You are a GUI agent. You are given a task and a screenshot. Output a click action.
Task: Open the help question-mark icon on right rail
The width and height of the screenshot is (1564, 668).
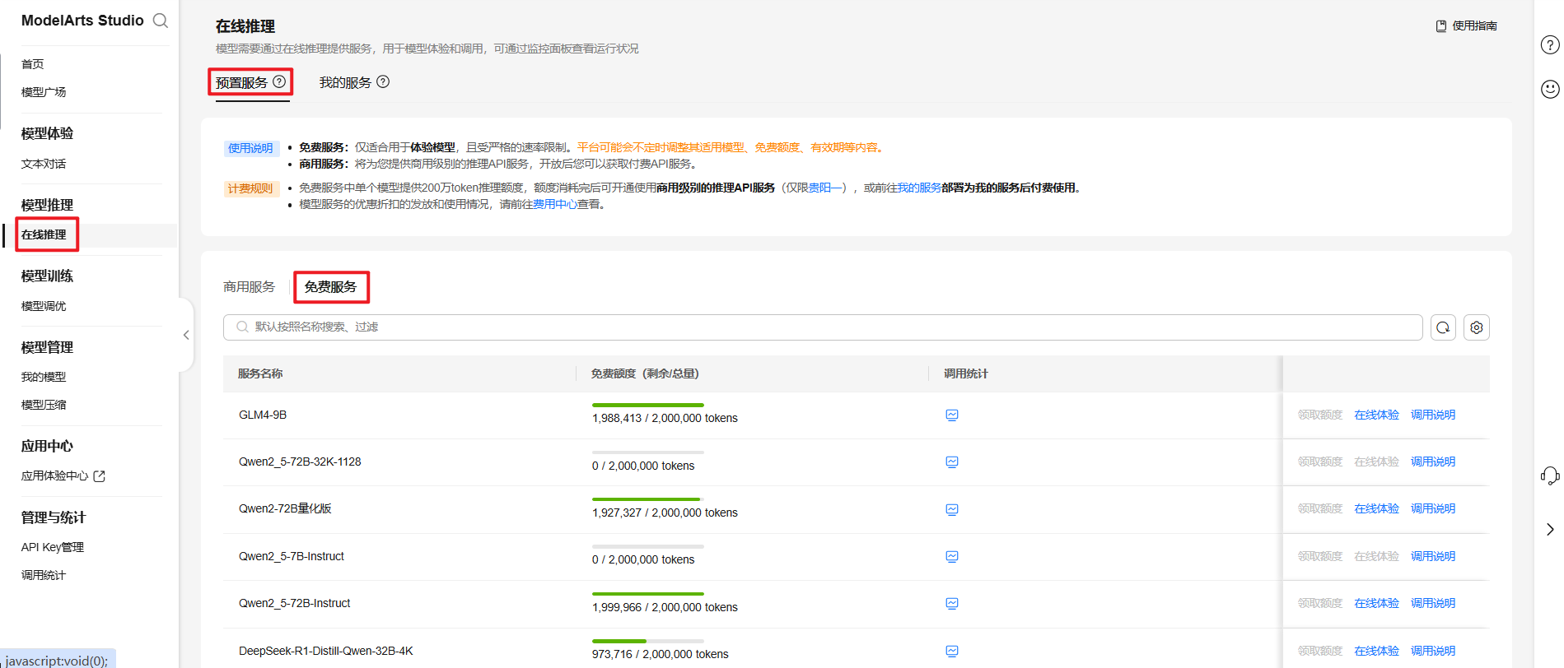1550,44
